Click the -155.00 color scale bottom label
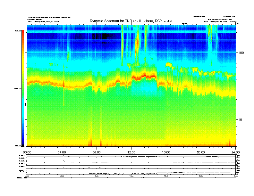254x196 pixels. [18, 146]
